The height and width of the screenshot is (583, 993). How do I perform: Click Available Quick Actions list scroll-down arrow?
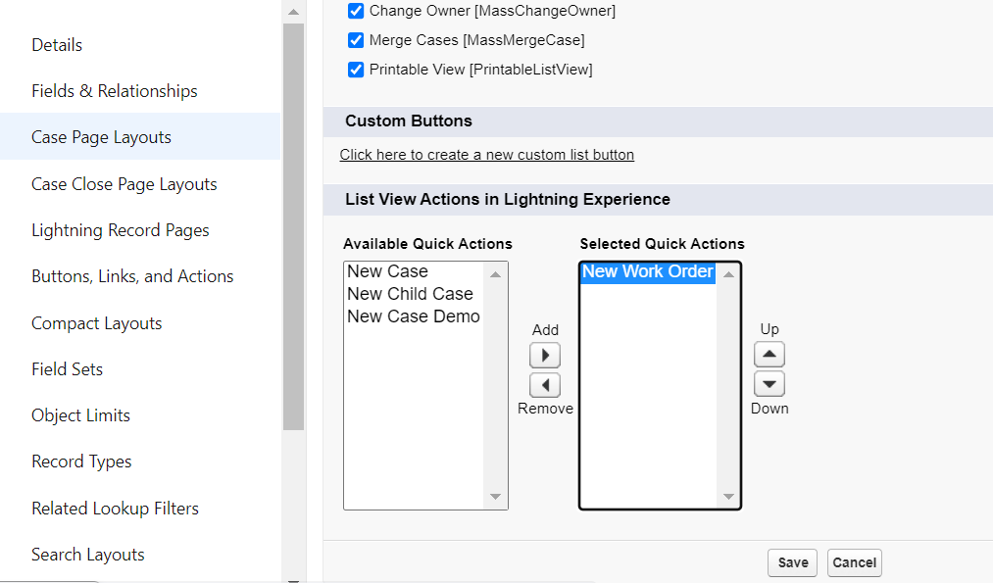click(x=495, y=497)
